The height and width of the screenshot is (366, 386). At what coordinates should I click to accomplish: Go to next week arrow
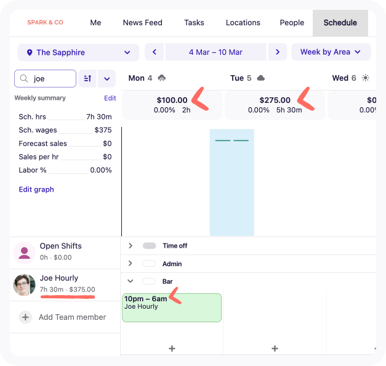click(x=278, y=52)
